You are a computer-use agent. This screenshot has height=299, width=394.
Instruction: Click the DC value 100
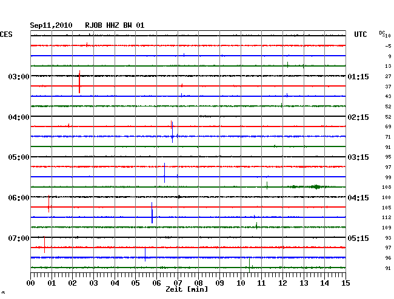(x=387, y=197)
